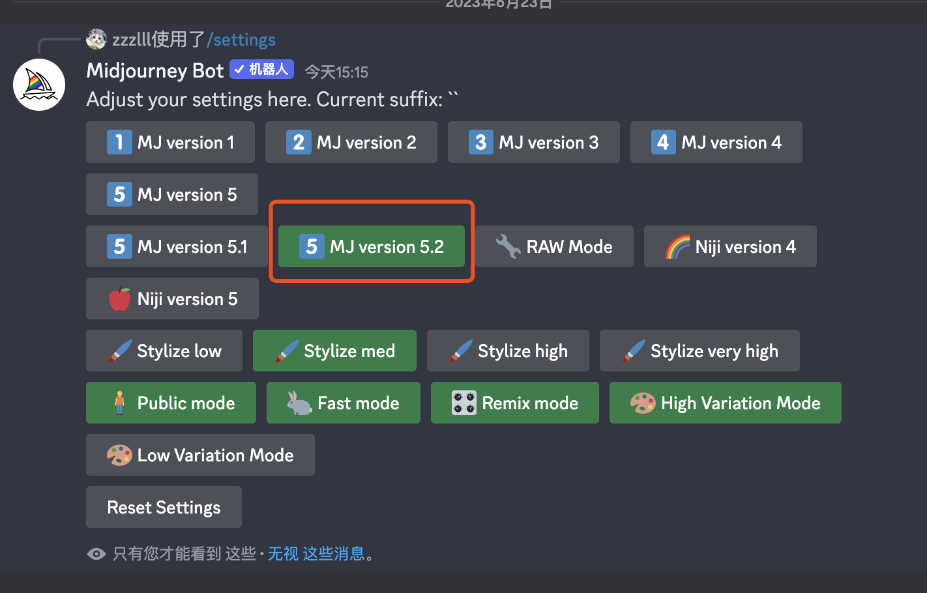
Task: Click number 2 icon on MJ version 2
Action: pyautogui.click(x=299, y=142)
